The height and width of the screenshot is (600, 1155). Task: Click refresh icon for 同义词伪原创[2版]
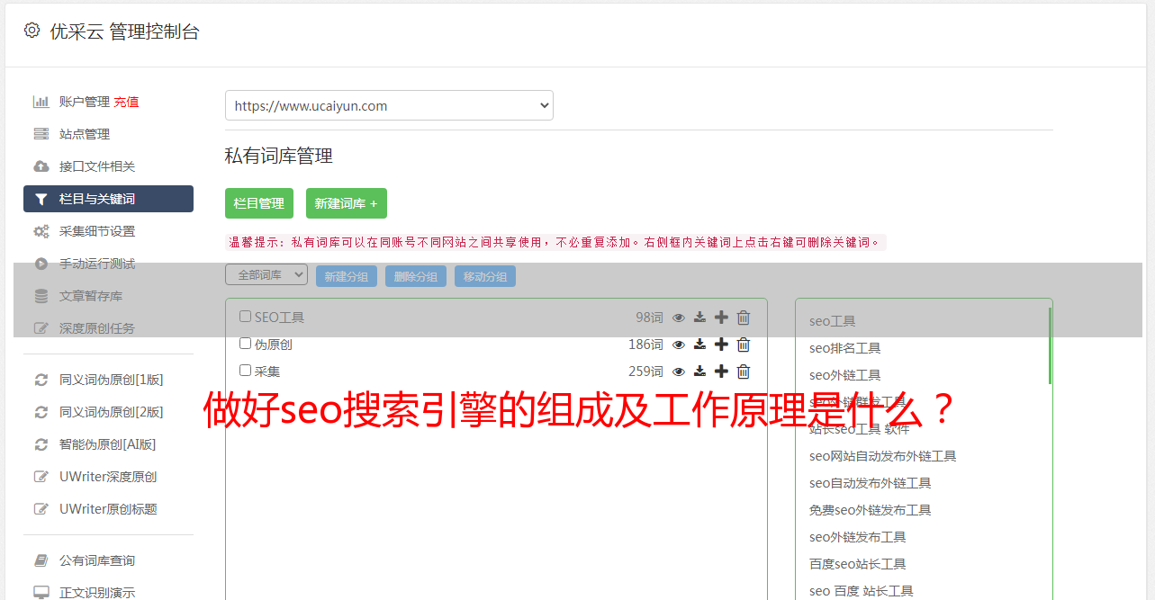coord(41,412)
